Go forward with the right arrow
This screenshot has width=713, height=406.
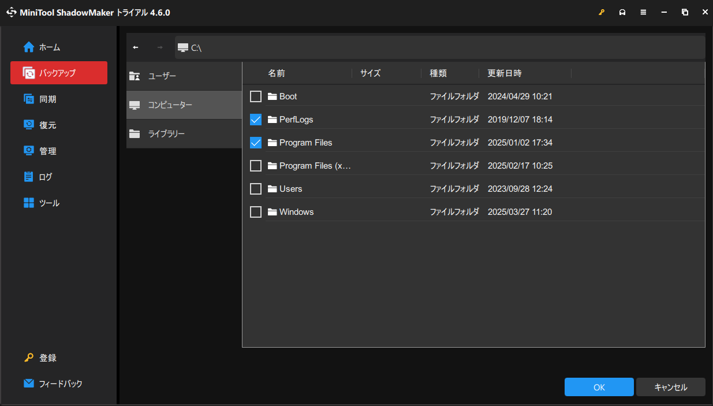160,47
